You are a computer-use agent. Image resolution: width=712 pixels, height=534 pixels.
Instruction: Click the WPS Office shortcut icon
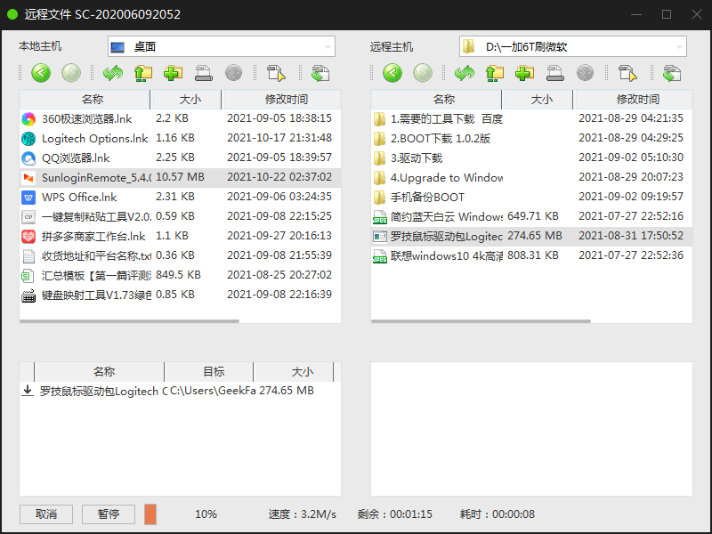28,198
